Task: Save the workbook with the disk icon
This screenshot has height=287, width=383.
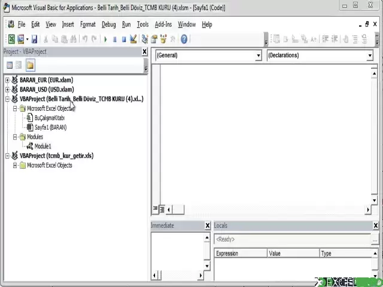Action: point(34,39)
